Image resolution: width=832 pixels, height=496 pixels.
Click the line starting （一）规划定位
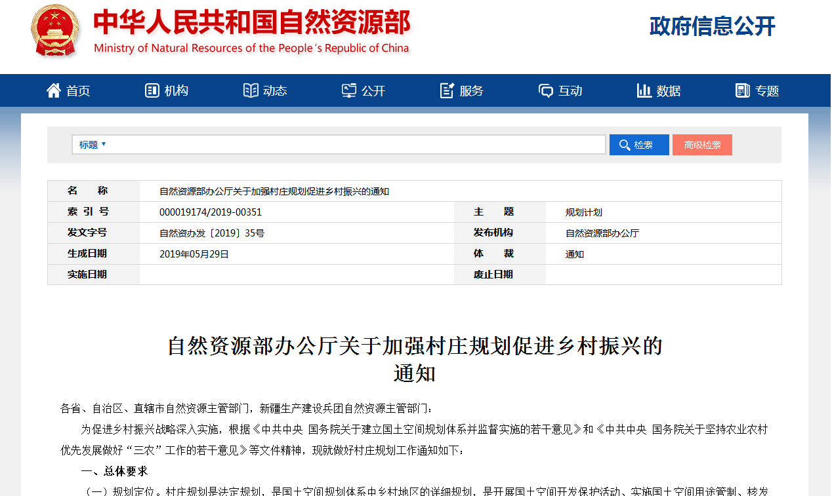[426, 491]
